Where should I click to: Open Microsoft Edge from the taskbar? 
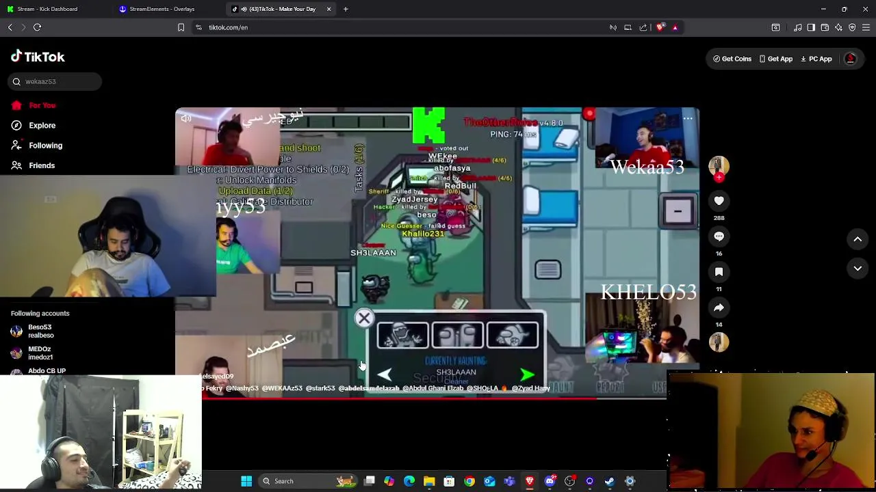pyautogui.click(x=409, y=481)
